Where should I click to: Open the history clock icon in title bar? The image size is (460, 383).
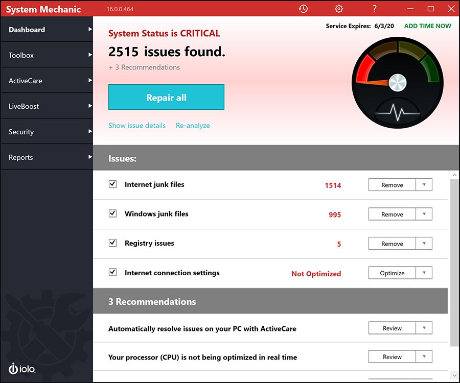coord(303,9)
